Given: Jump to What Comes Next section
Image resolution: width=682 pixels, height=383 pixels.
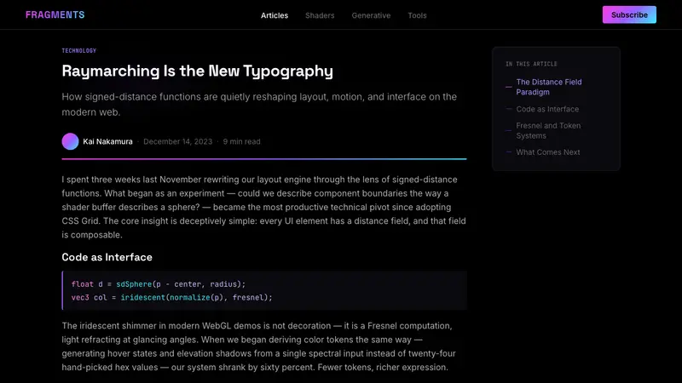Looking at the screenshot, I should (547, 152).
